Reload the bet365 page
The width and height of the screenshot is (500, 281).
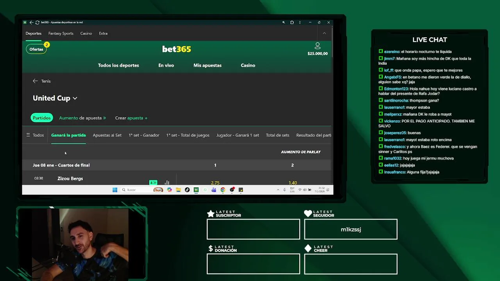point(37,22)
